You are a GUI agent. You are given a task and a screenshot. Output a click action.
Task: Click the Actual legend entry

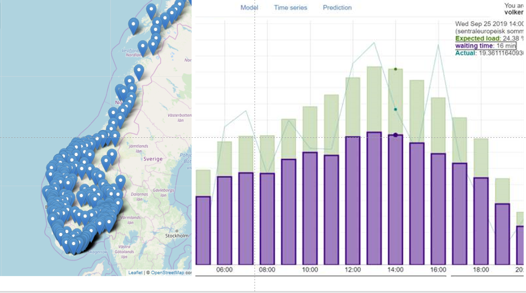(489, 53)
